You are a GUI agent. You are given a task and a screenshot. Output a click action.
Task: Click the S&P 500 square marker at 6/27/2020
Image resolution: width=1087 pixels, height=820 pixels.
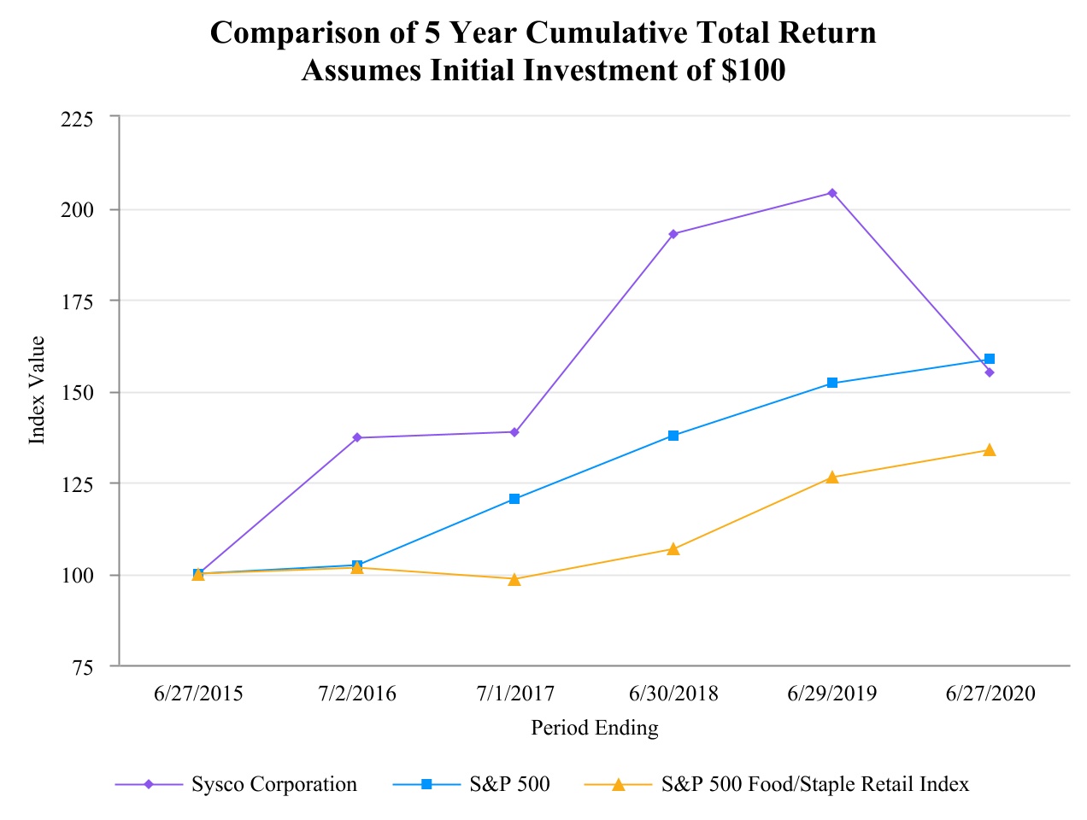(x=990, y=359)
